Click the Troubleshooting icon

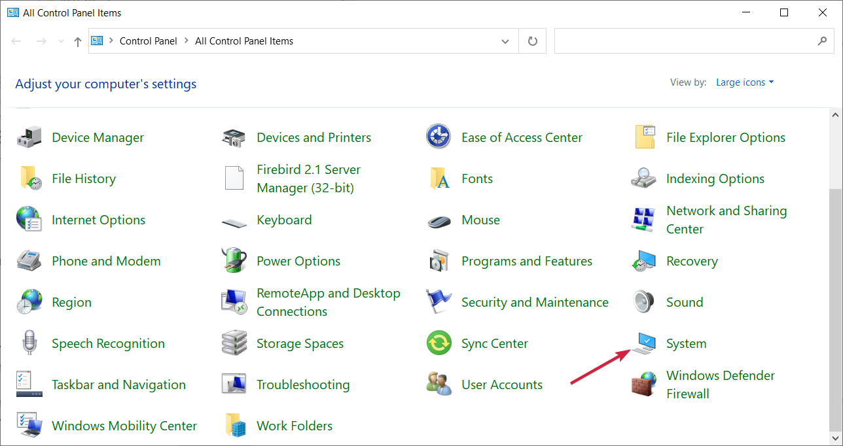[x=234, y=385]
